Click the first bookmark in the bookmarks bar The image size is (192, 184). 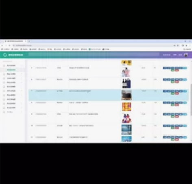coord(5,49)
